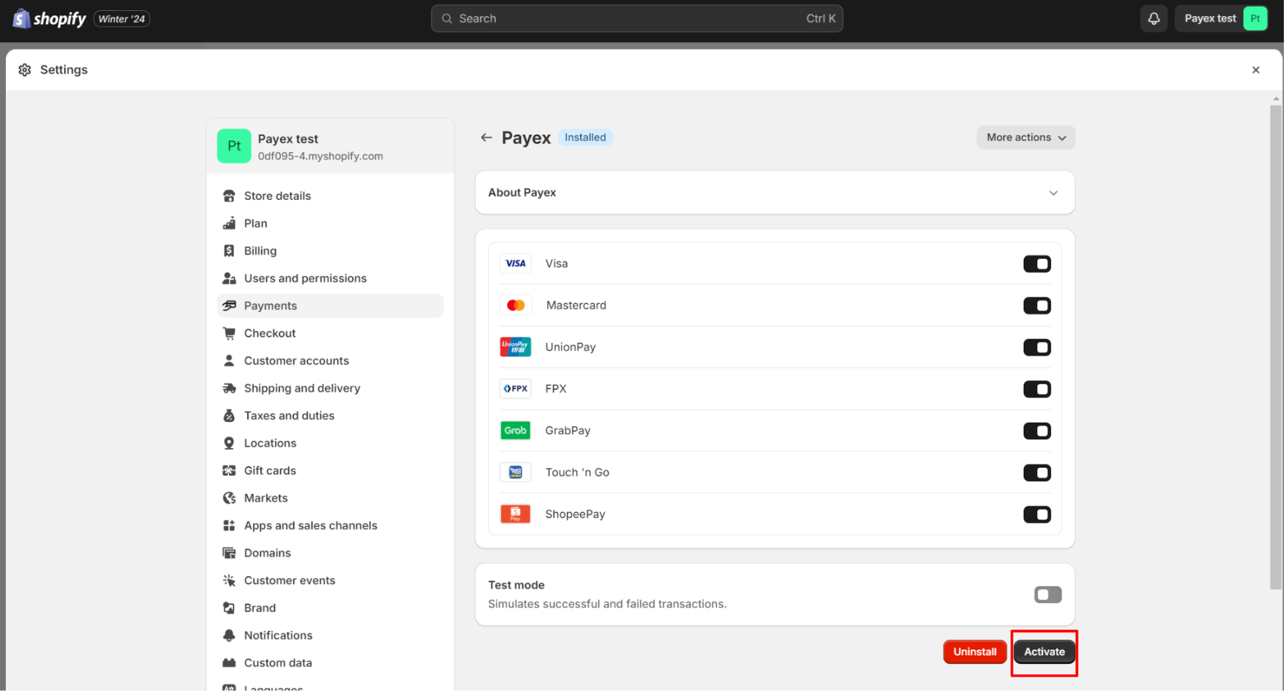Click the Billing dollar icon
This screenshot has height=699, width=1284.
coord(229,251)
